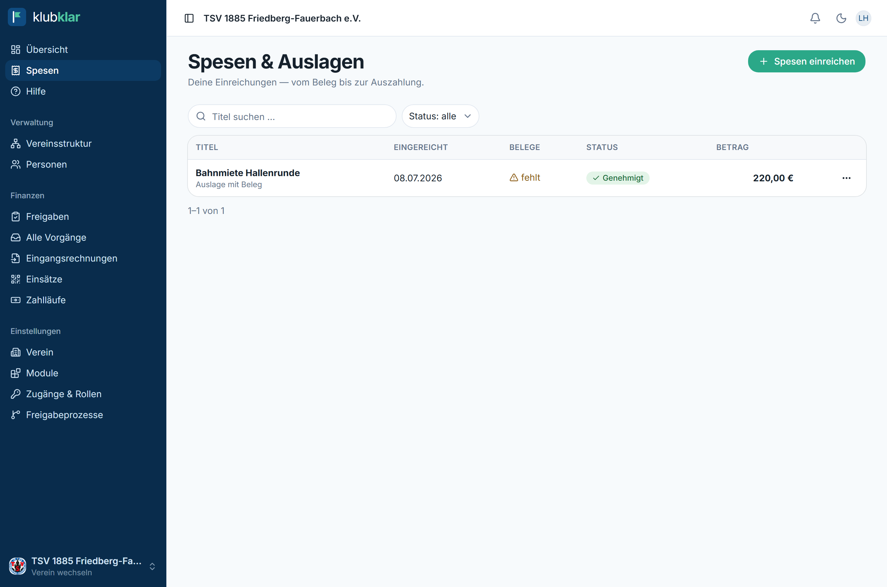Open the Status: alle filter dropdown
This screenshot has height=587, width=887.
pos(440,116)
